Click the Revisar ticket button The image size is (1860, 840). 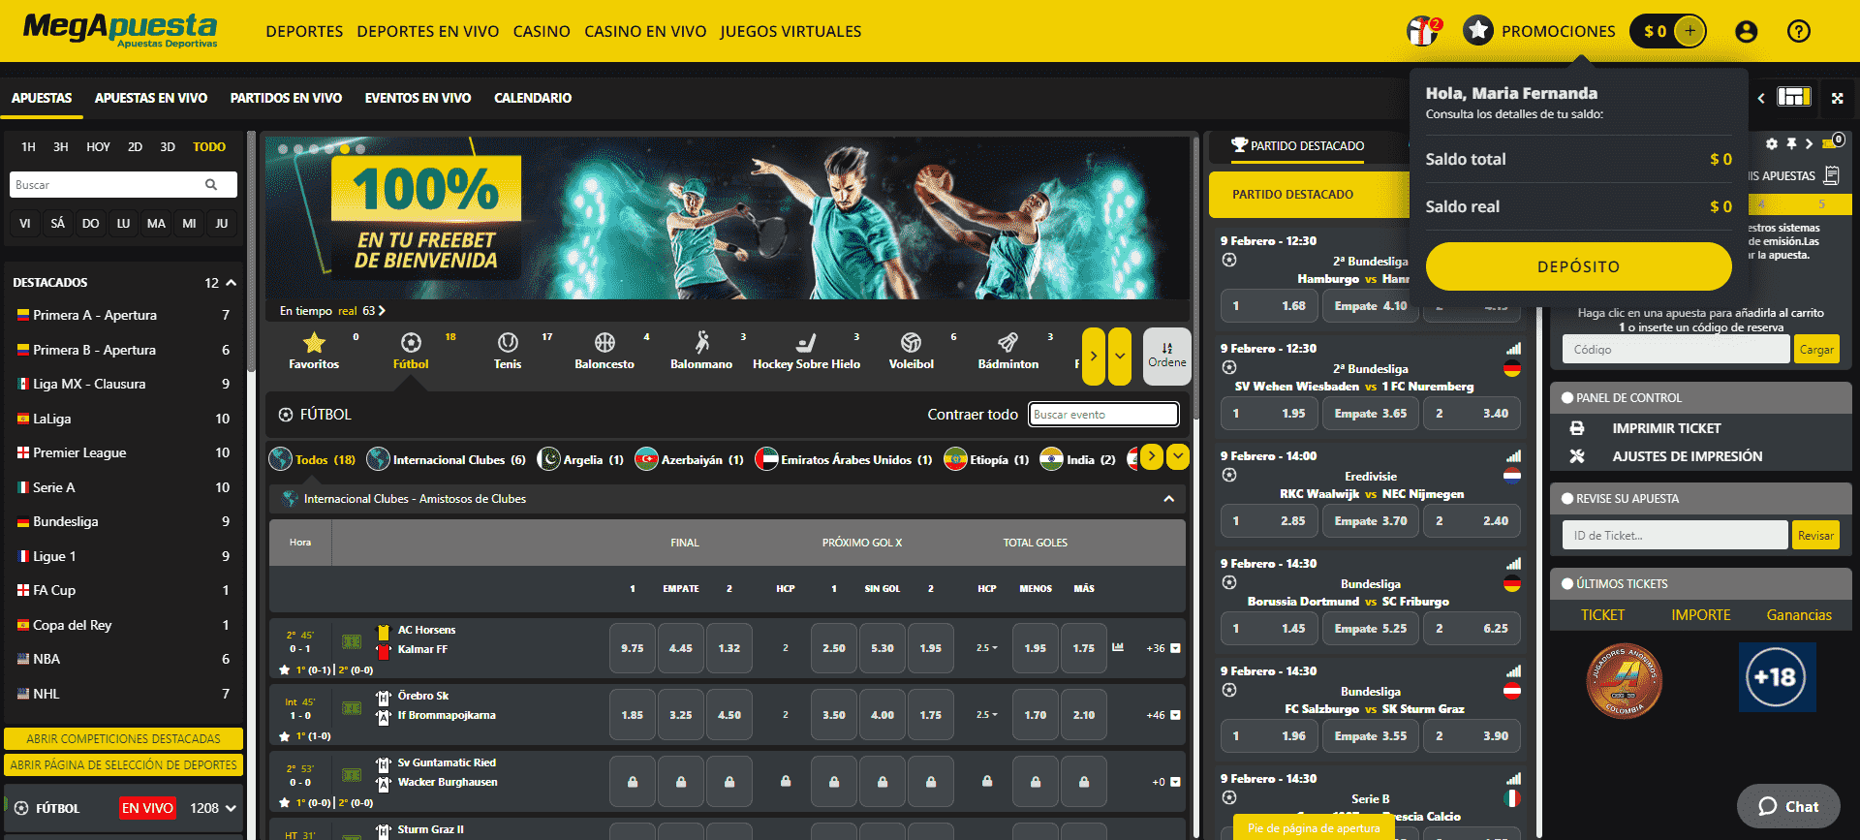[x=1815, y=535]
